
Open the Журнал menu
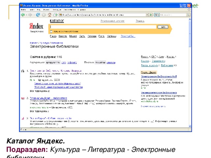46,10
